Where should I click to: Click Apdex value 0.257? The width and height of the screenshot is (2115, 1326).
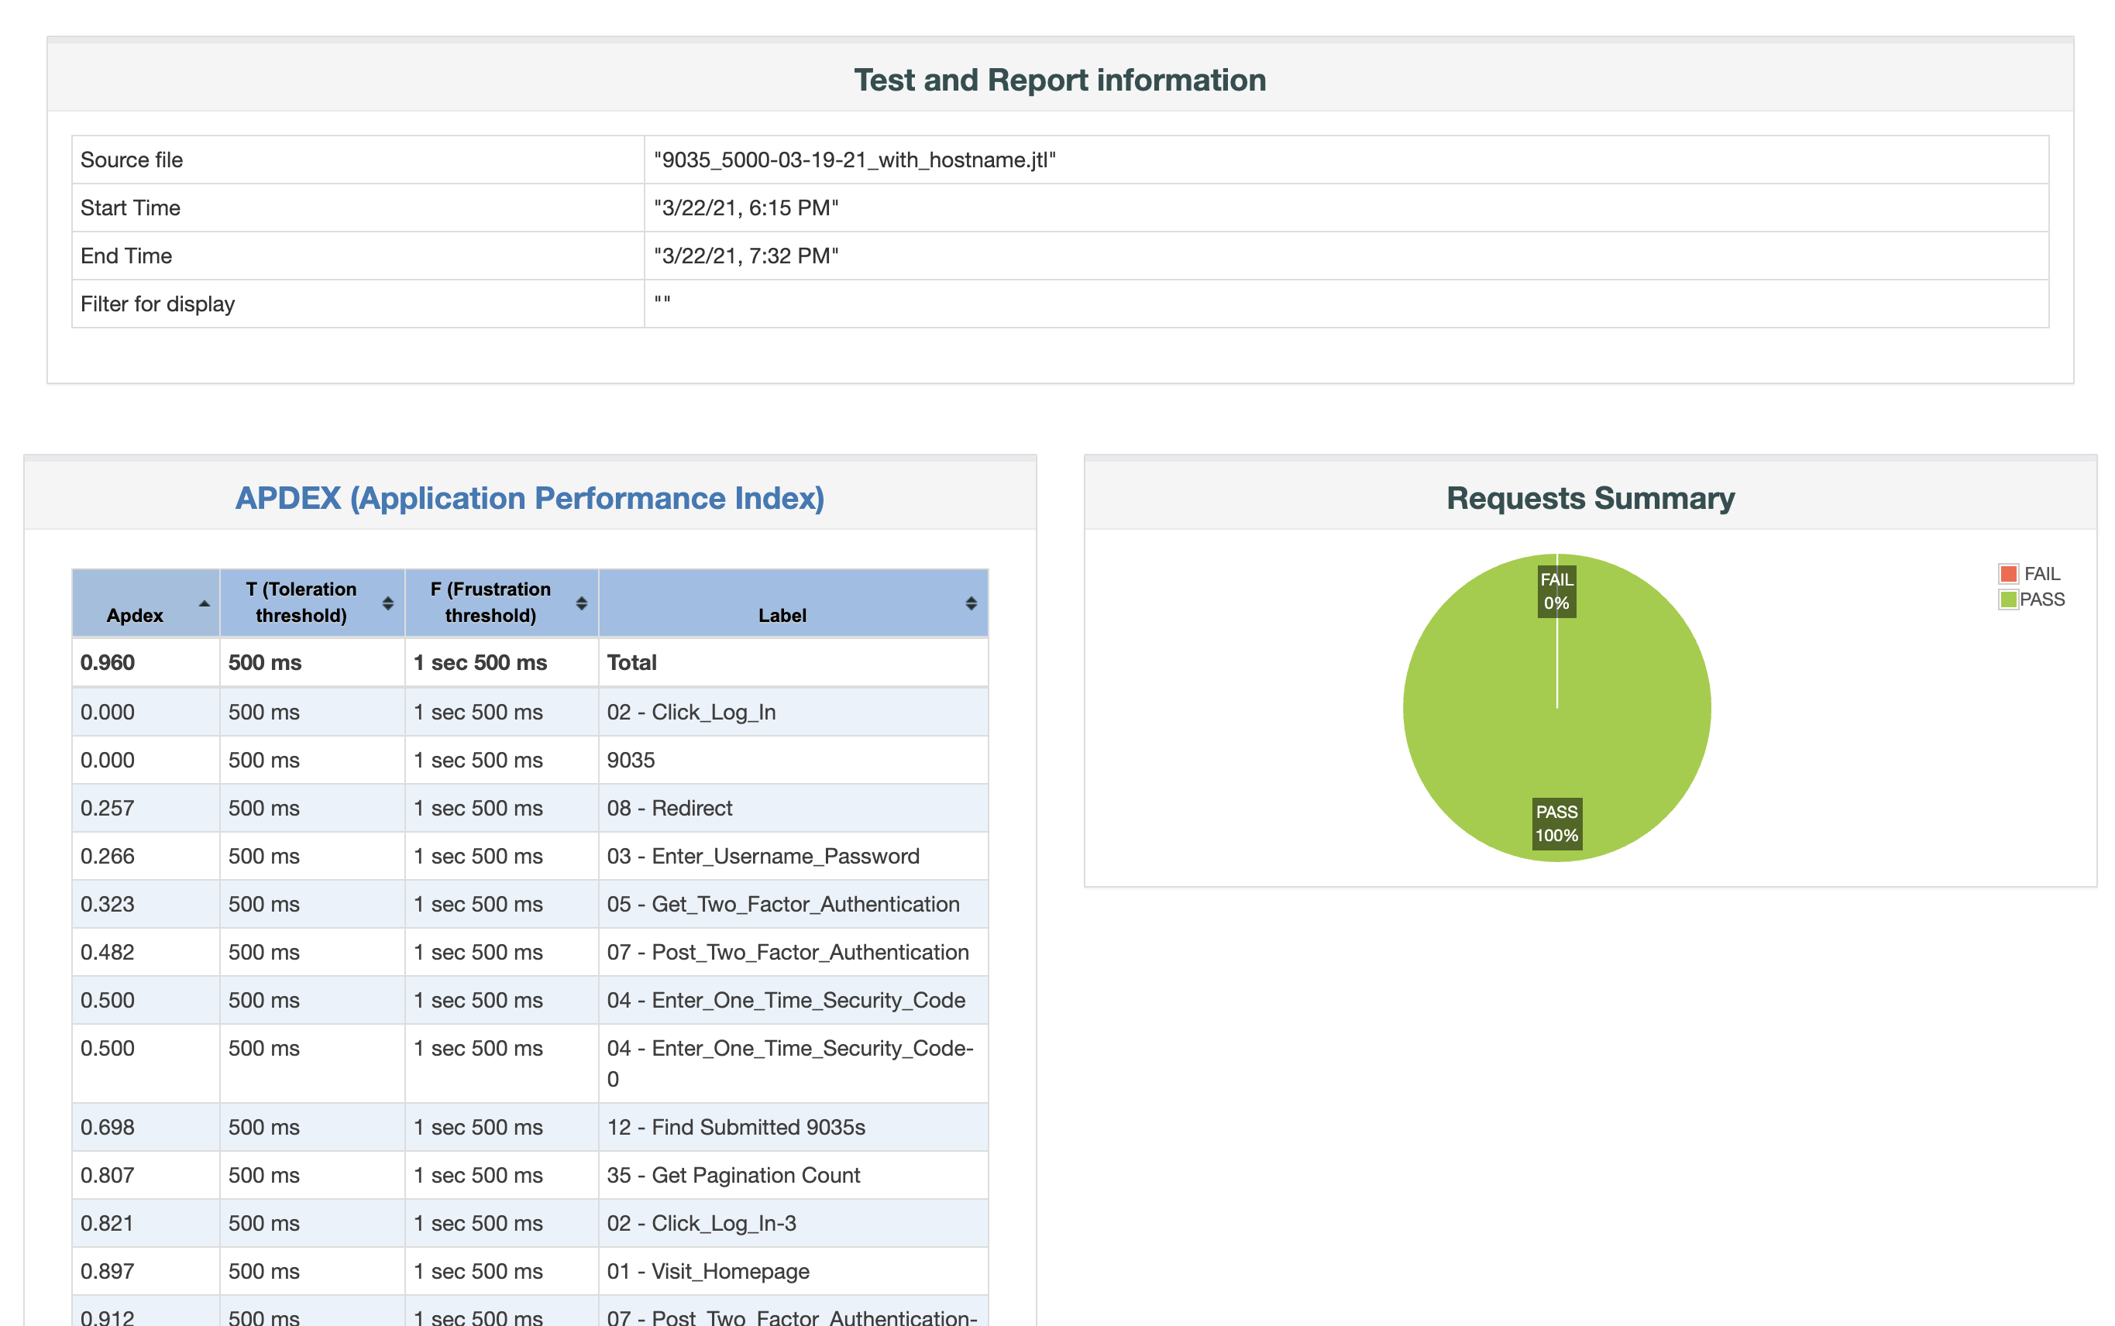[107, 809]
